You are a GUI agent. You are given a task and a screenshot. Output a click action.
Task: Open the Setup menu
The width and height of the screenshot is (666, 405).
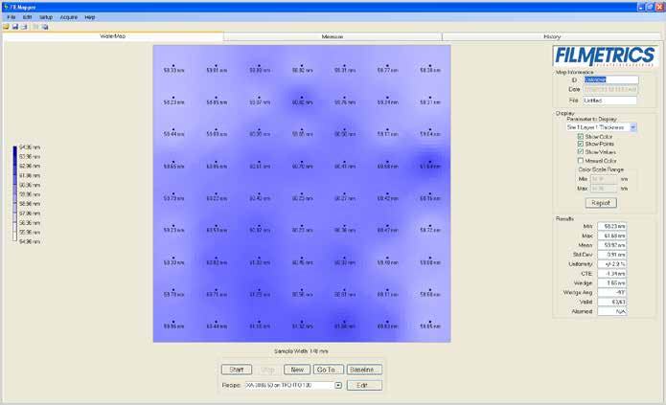(46, 17)
